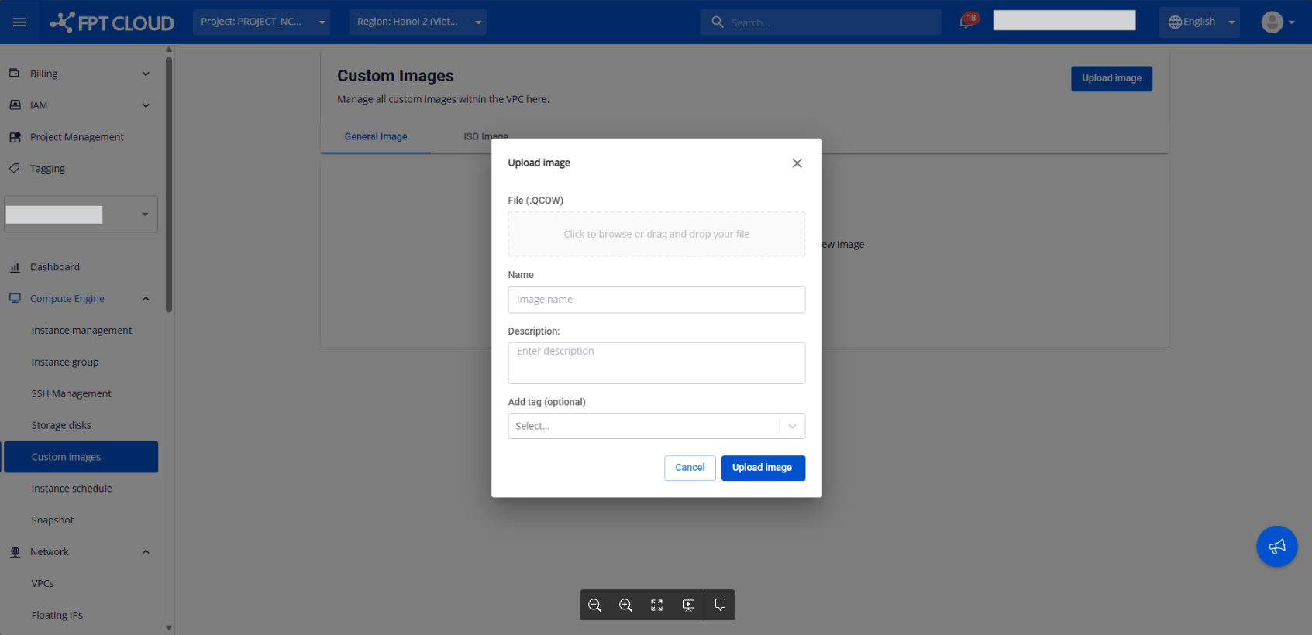Open the Add tag select dropdown
Screen dimensions: 1312x635
656,426
